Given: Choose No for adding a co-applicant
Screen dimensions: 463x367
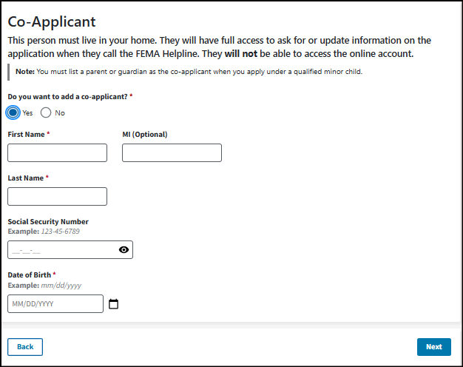Looking at the screenshot, I should click(x=46, y=112).
